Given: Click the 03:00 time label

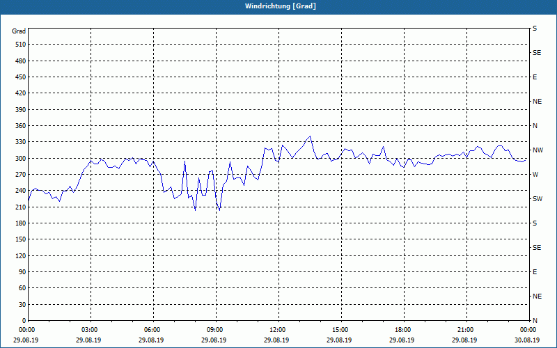Looking at the screenshot, I should (89, 330).
